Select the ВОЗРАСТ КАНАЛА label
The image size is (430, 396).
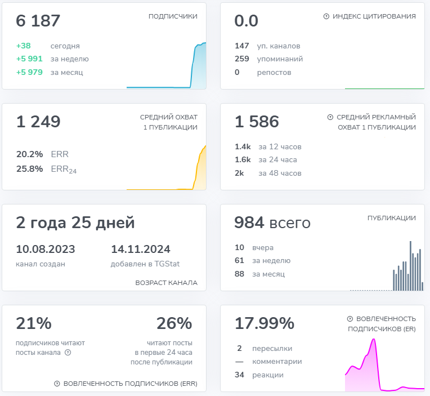pos(167,282)
